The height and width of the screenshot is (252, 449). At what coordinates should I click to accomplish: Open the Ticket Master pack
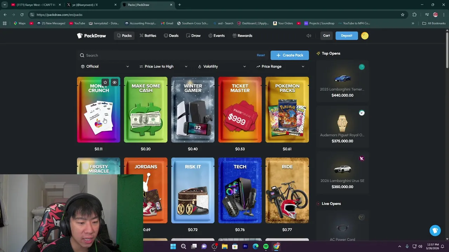click(x=240, y=110)
